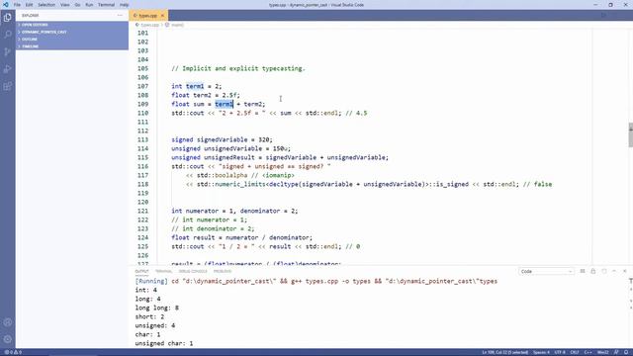Click the line and column status indicator

(504, 352)
